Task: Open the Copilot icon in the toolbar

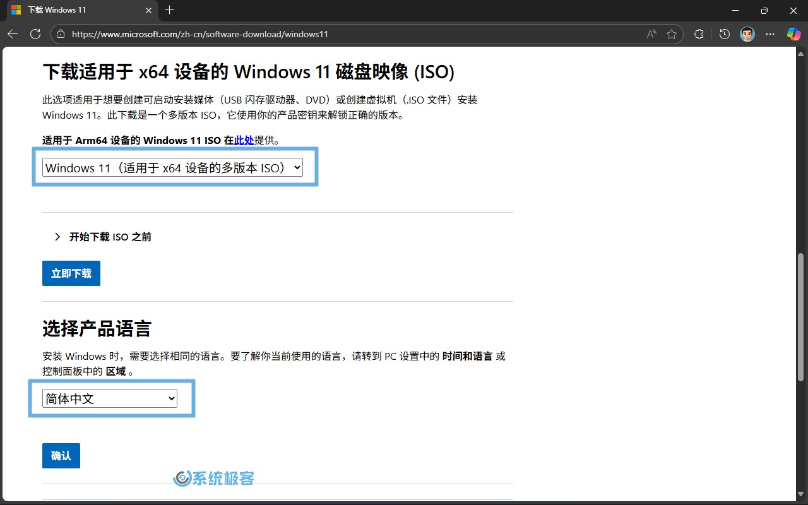Action: [x=793, y=34]
